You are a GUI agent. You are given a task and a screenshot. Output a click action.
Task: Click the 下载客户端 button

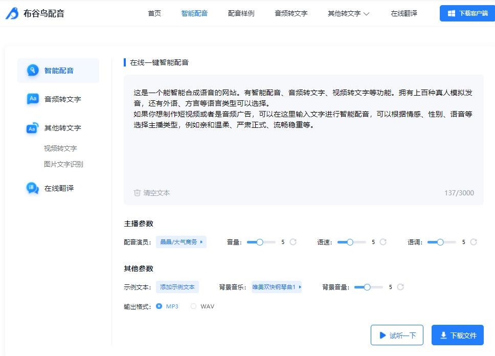tap(467, 13)
